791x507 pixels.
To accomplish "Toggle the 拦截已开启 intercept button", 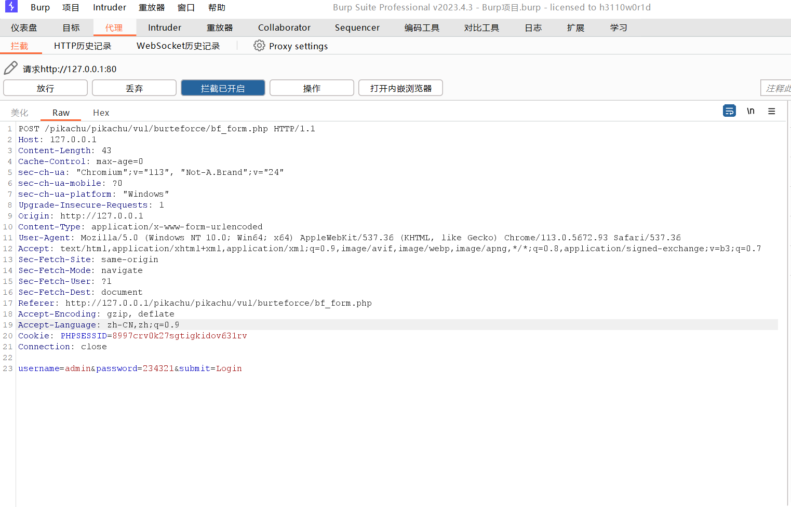I will point(223,88).
